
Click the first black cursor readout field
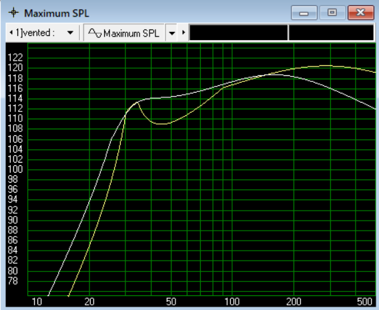click(239, 33)
